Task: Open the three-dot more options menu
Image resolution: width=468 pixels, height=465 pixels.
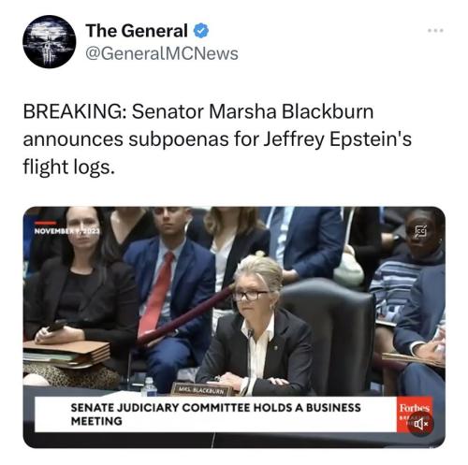Action: pos(435,31)
